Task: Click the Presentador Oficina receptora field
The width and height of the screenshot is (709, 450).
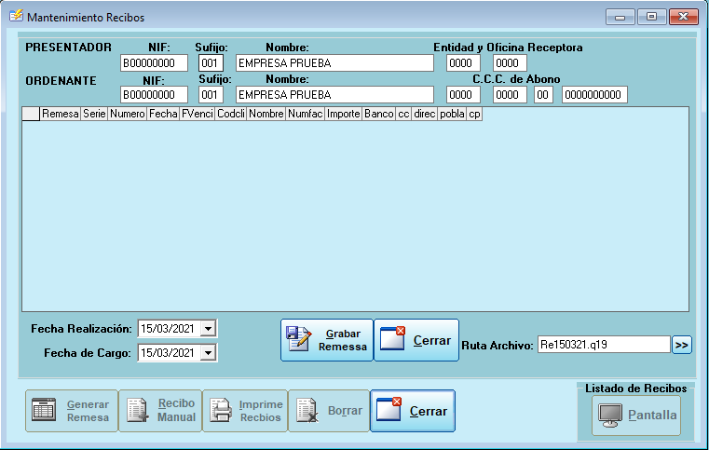Action: [510, 62]
